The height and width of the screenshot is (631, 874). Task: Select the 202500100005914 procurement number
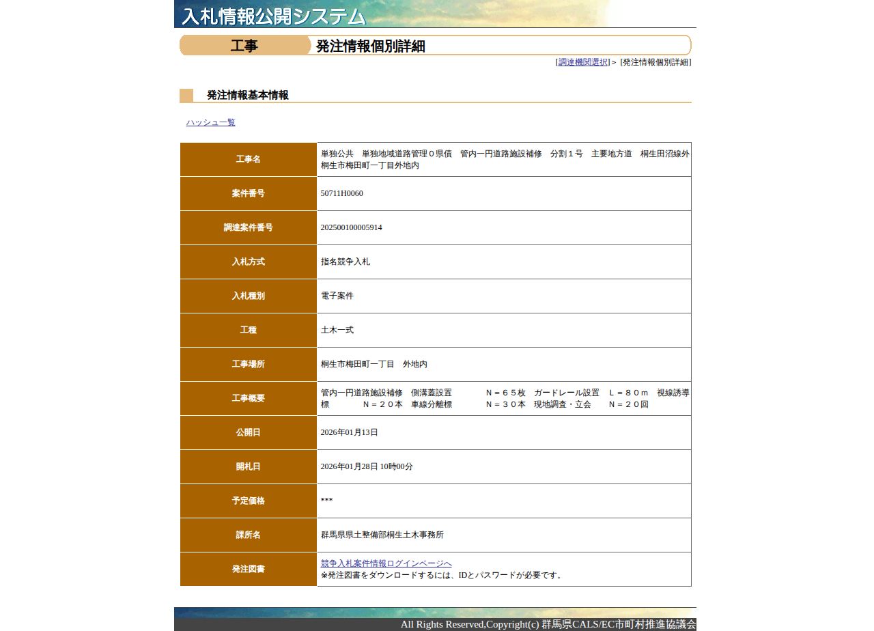(x=352, y=227)
